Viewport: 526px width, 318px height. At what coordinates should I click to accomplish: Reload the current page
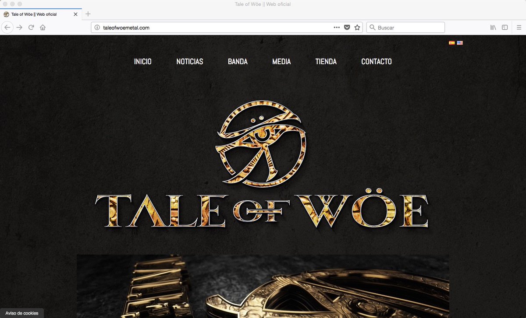coord(31,27)
